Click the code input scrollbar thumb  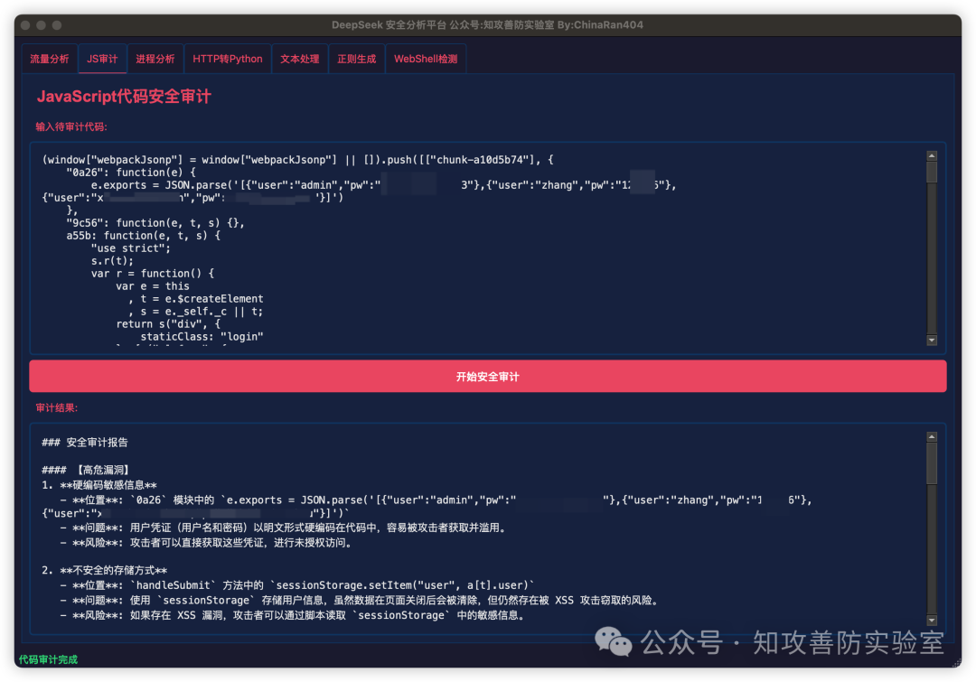coord(932,172)
